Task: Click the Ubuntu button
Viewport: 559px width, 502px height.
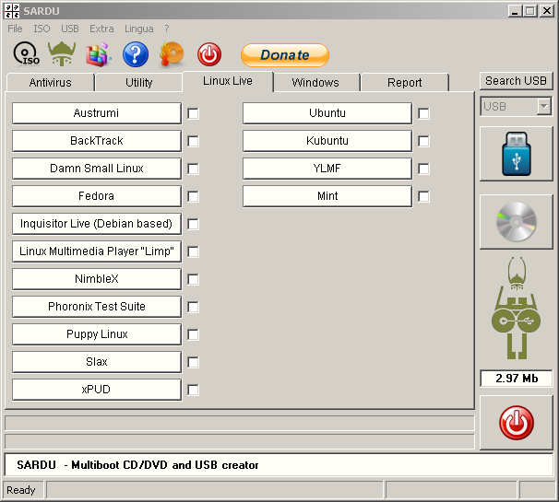Action: [327, 113]
